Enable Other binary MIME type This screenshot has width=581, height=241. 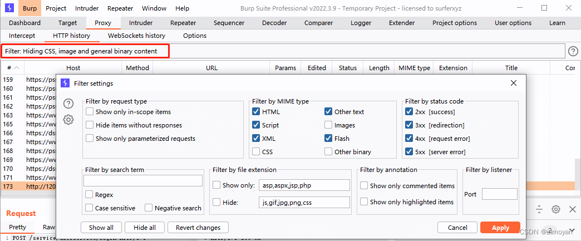click(x=328, y=151)
